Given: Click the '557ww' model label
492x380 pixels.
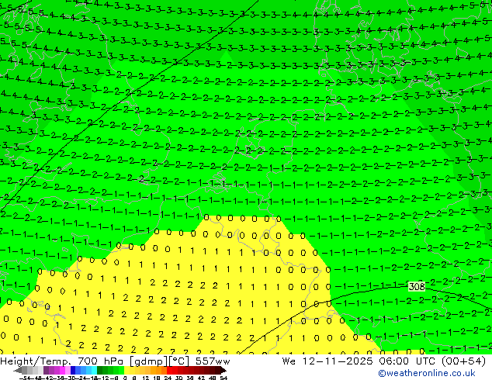Looking at the screenshot, I should pyautogui.click(x=213, y=361).
